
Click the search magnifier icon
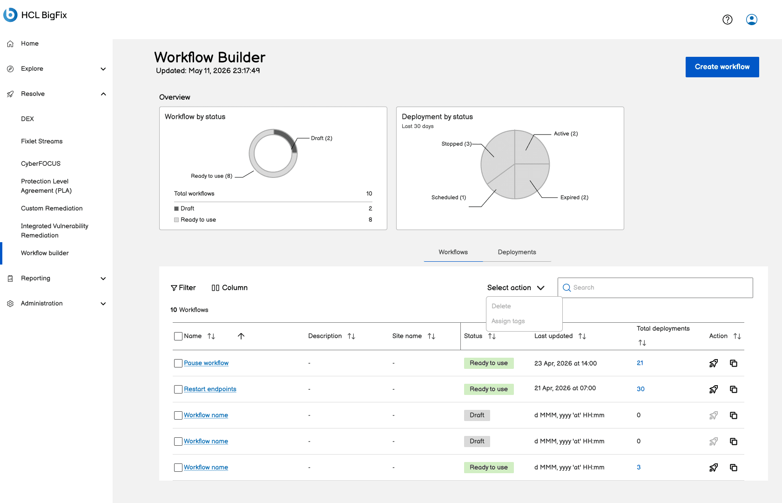[566, 288]
